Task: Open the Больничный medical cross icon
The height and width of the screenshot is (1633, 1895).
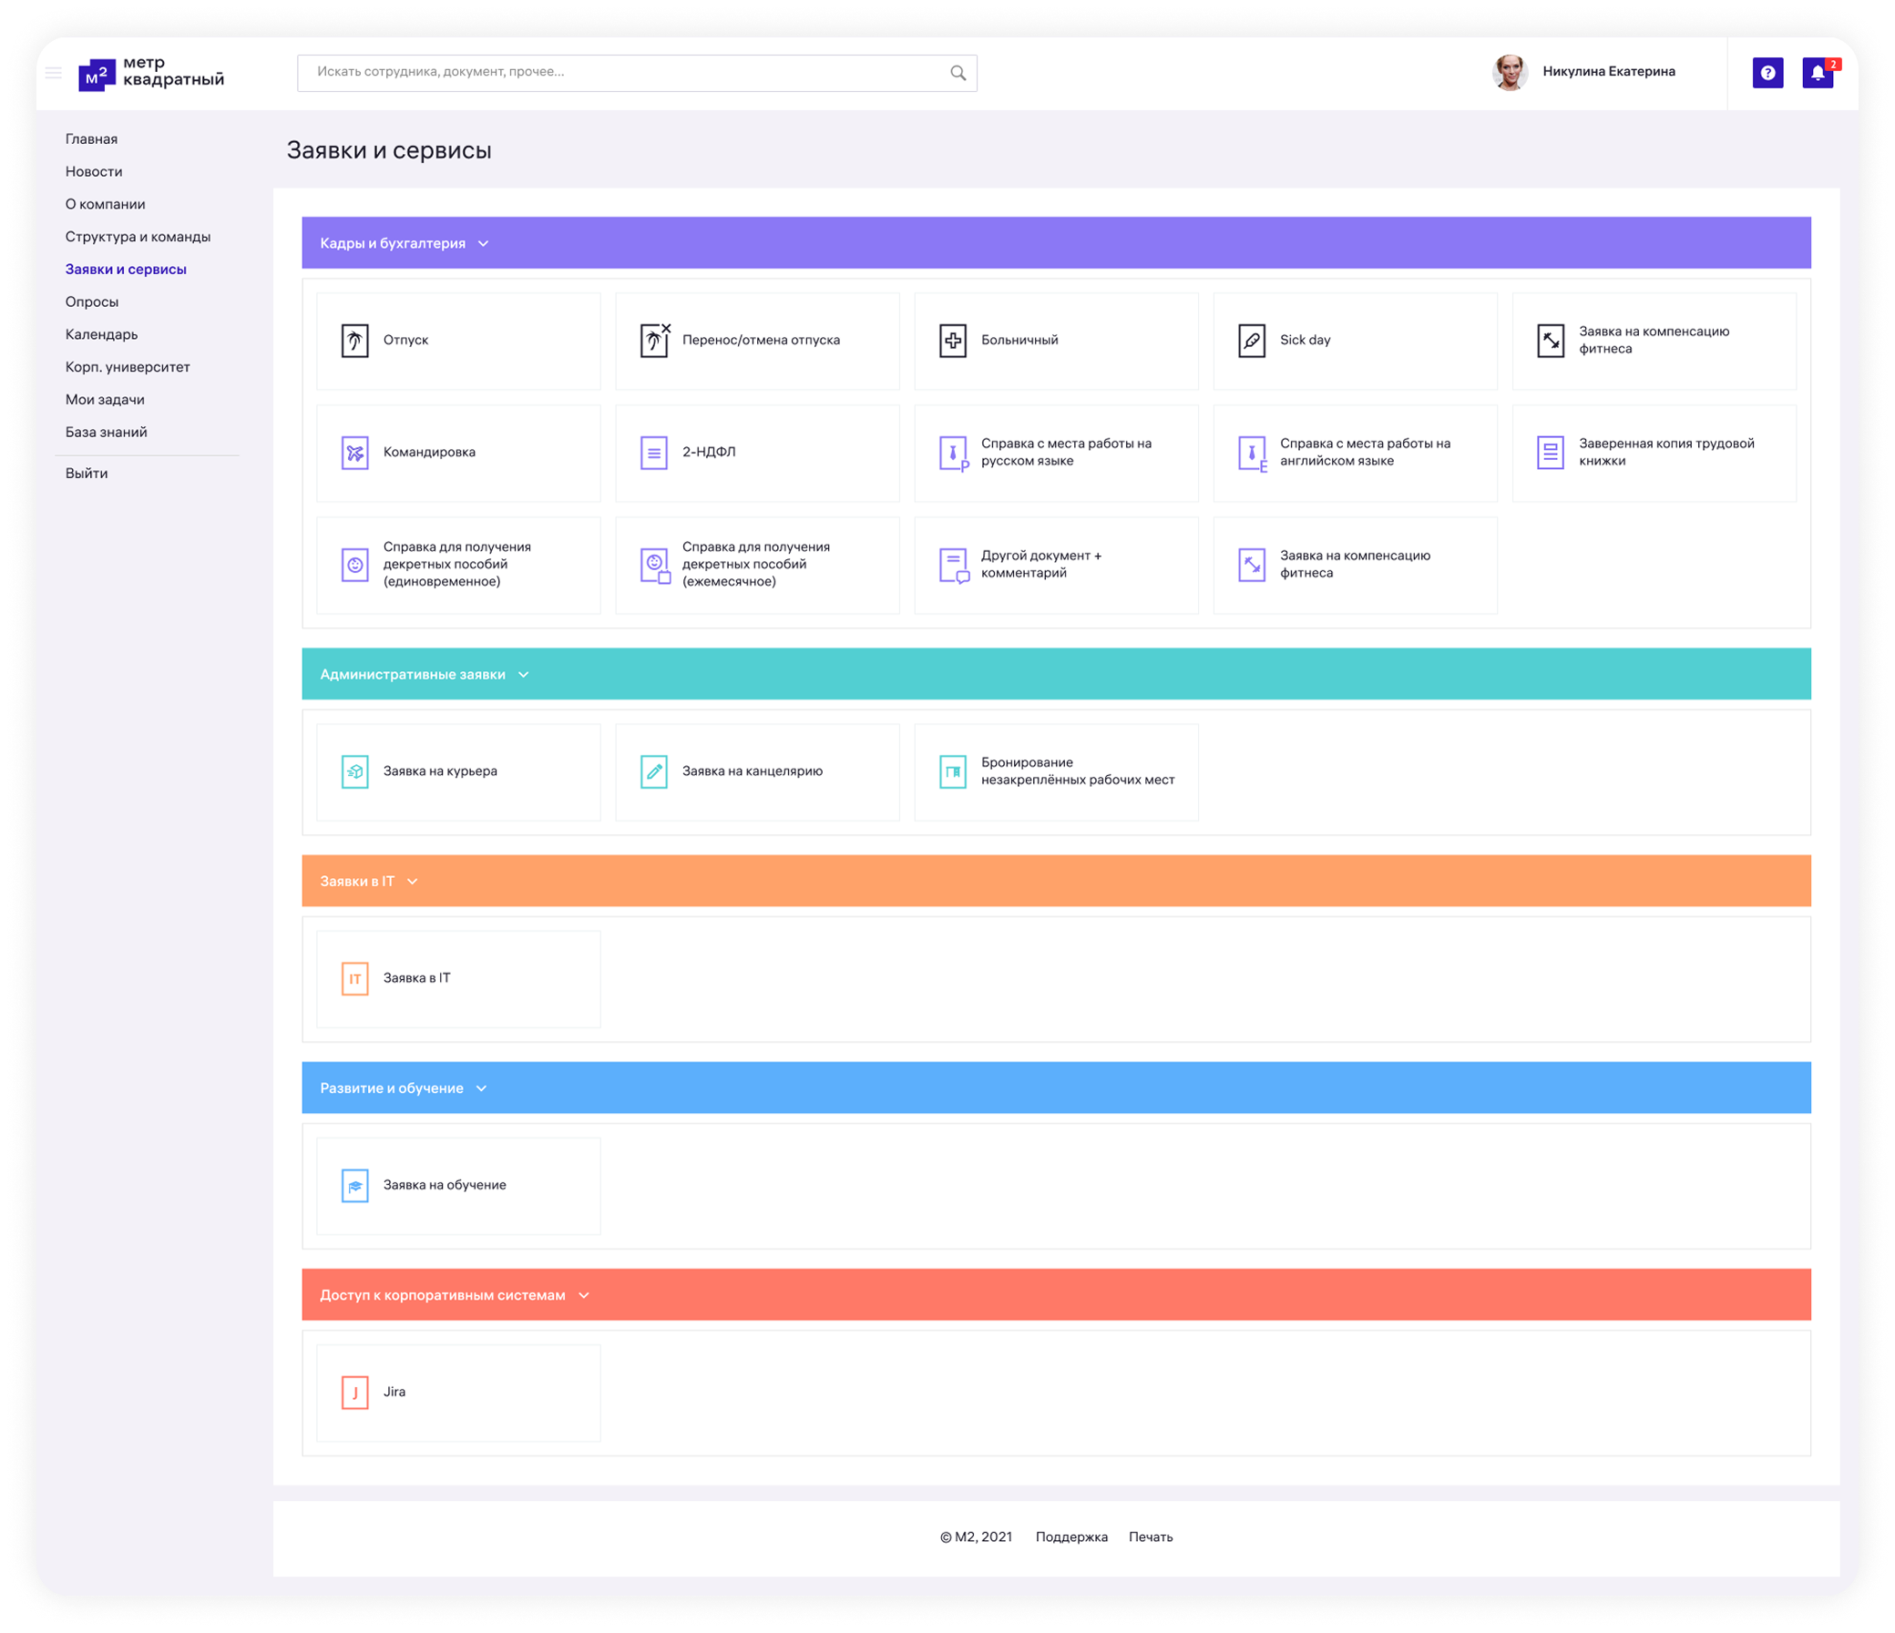Action: [953, 341]
